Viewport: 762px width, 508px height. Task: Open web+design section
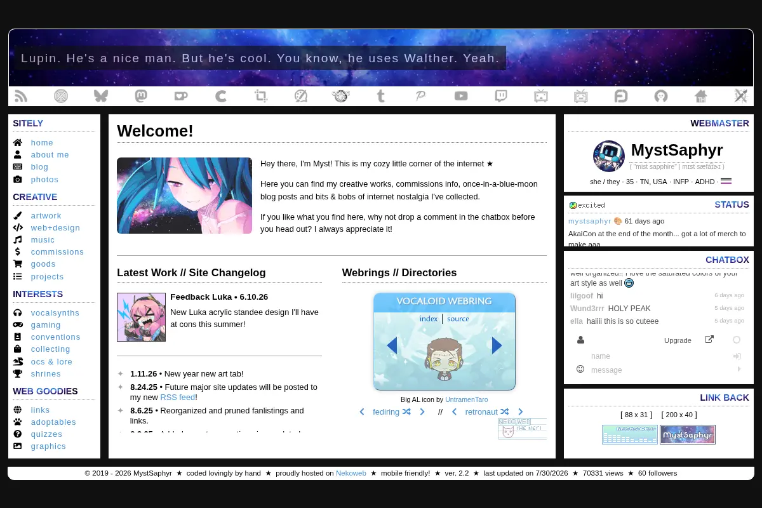click(55, 228)
